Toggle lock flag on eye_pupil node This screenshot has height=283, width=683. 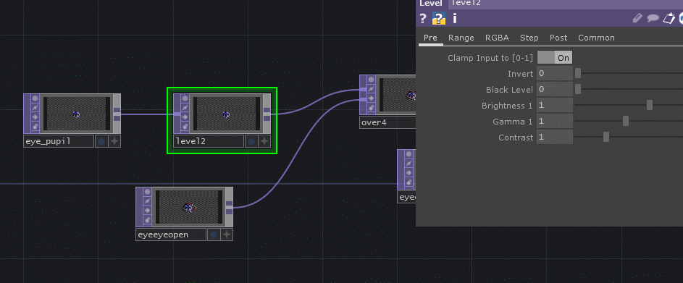point(35,126)
